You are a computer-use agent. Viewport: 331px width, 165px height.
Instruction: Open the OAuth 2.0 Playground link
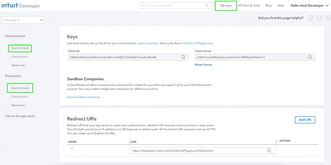click(x=198, y=43)
